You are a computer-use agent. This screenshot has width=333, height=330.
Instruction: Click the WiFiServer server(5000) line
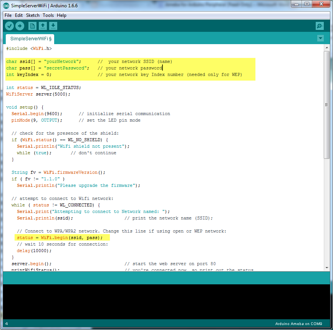click(x=38, y=94)
